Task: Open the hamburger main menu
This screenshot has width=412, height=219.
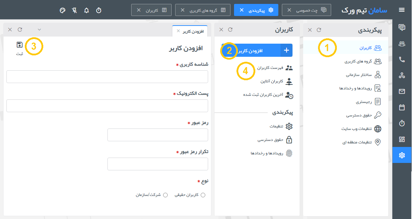Action: point(401,10)
